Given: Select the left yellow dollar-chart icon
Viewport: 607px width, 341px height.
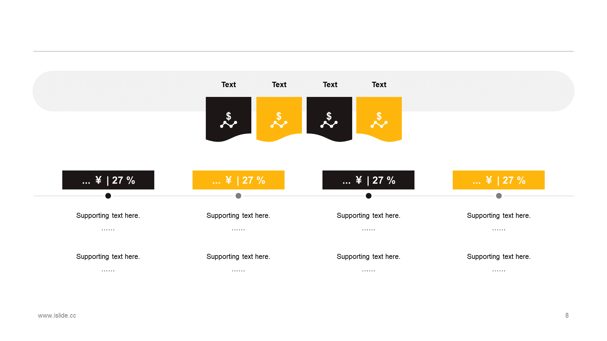Looking at the screenshot, I should coord(279,120).
